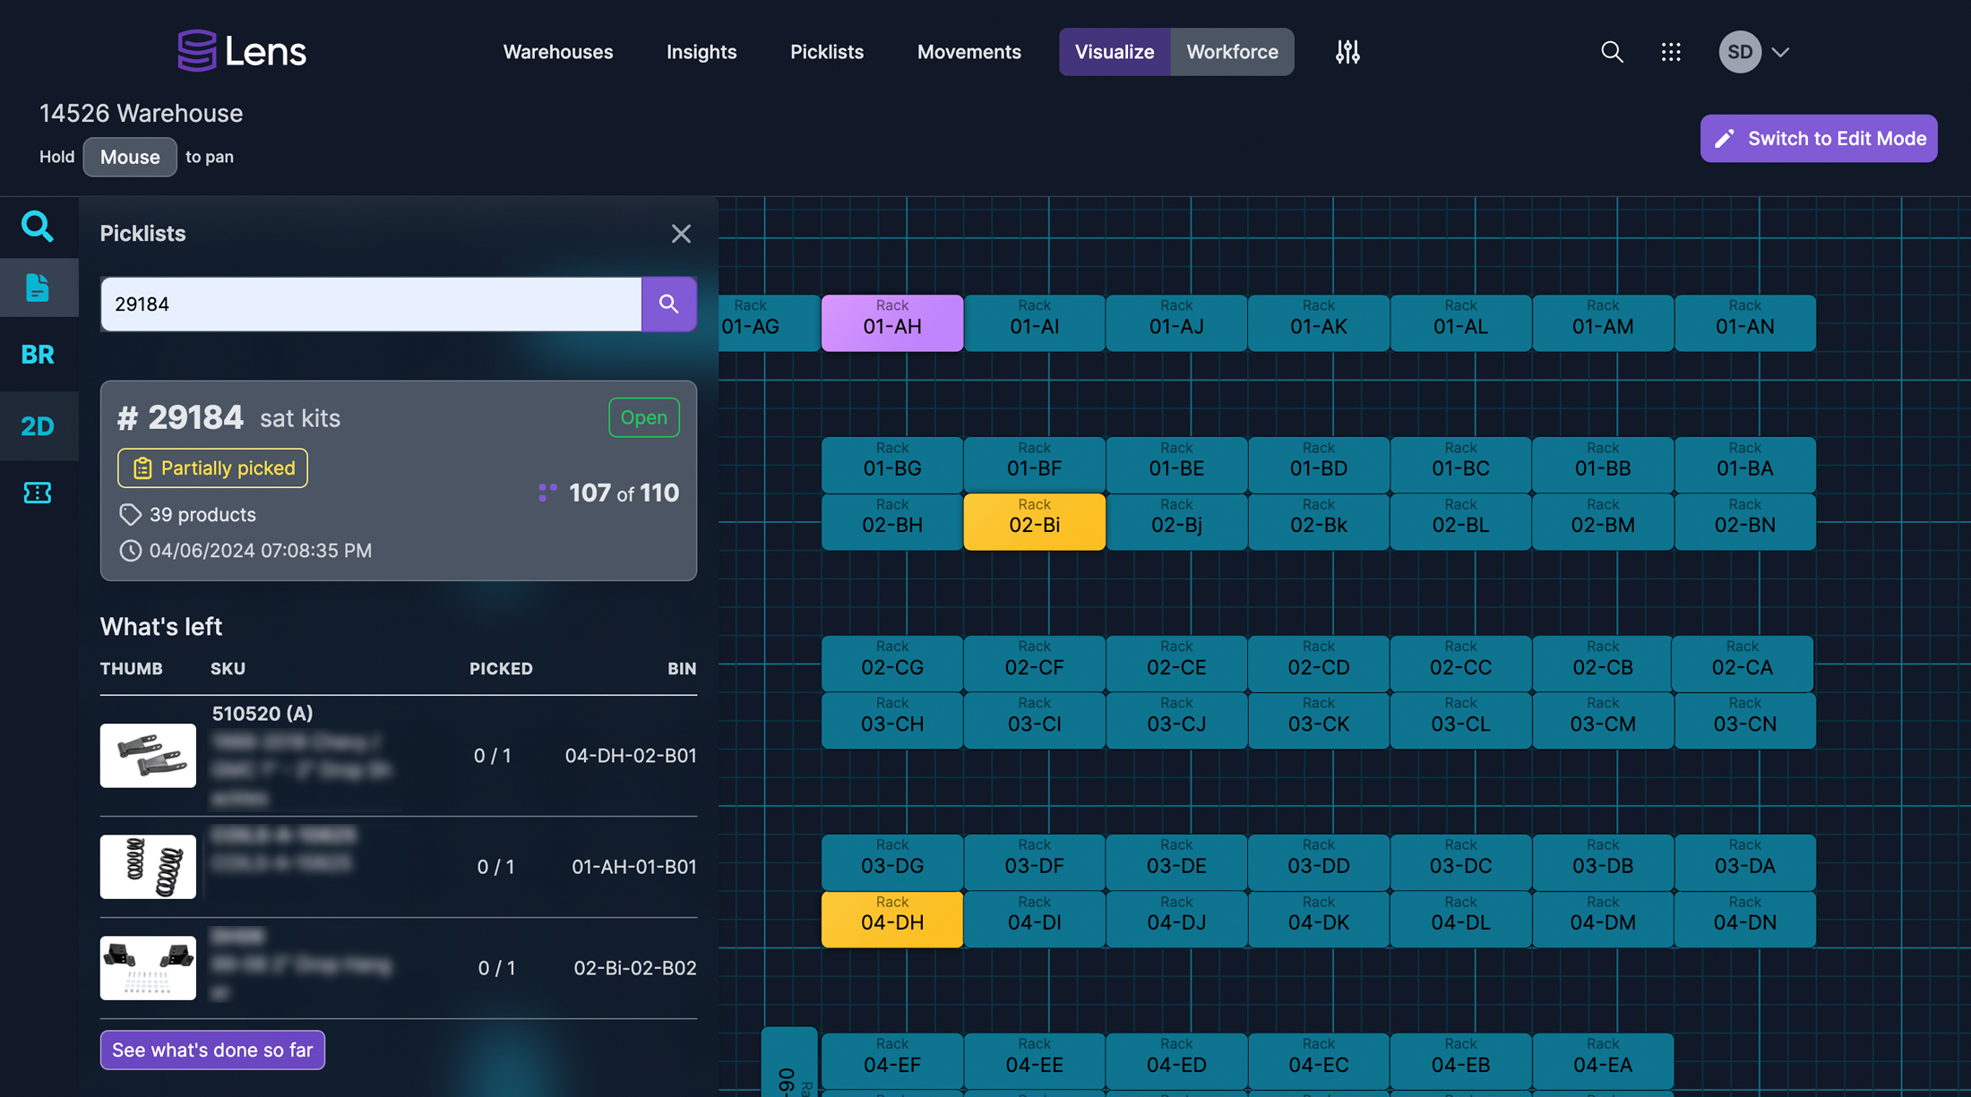Open search from the left sidebar magnifier

point(39,226)
